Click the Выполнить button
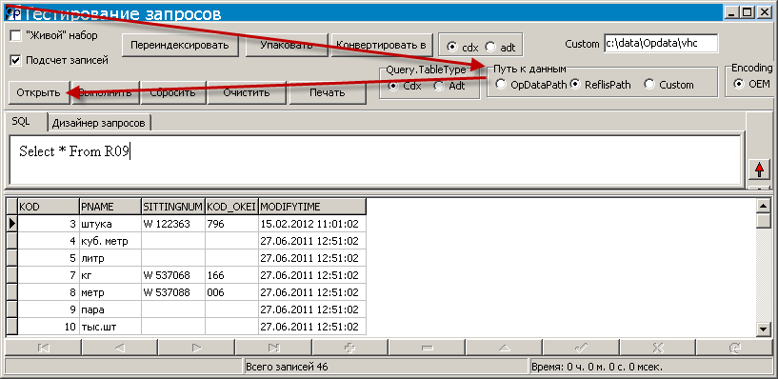778x379 pixels. tap(105, 92)
